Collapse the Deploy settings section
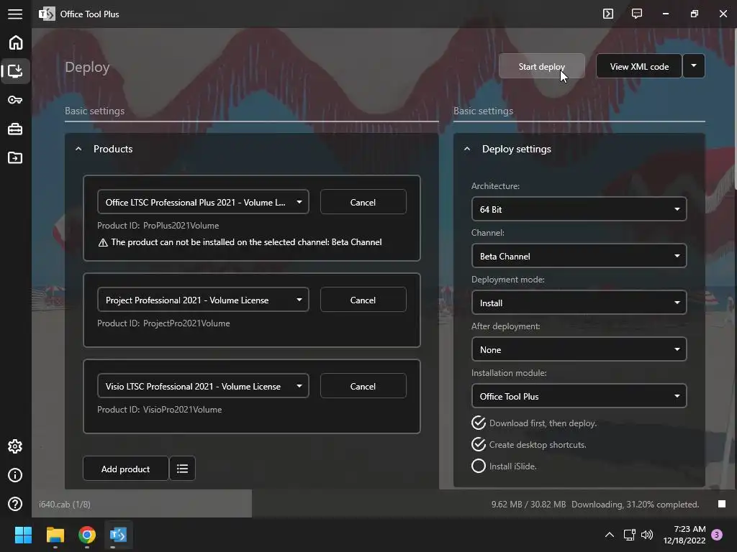This screenshot has width=737, height=552. tap(466, 149)
